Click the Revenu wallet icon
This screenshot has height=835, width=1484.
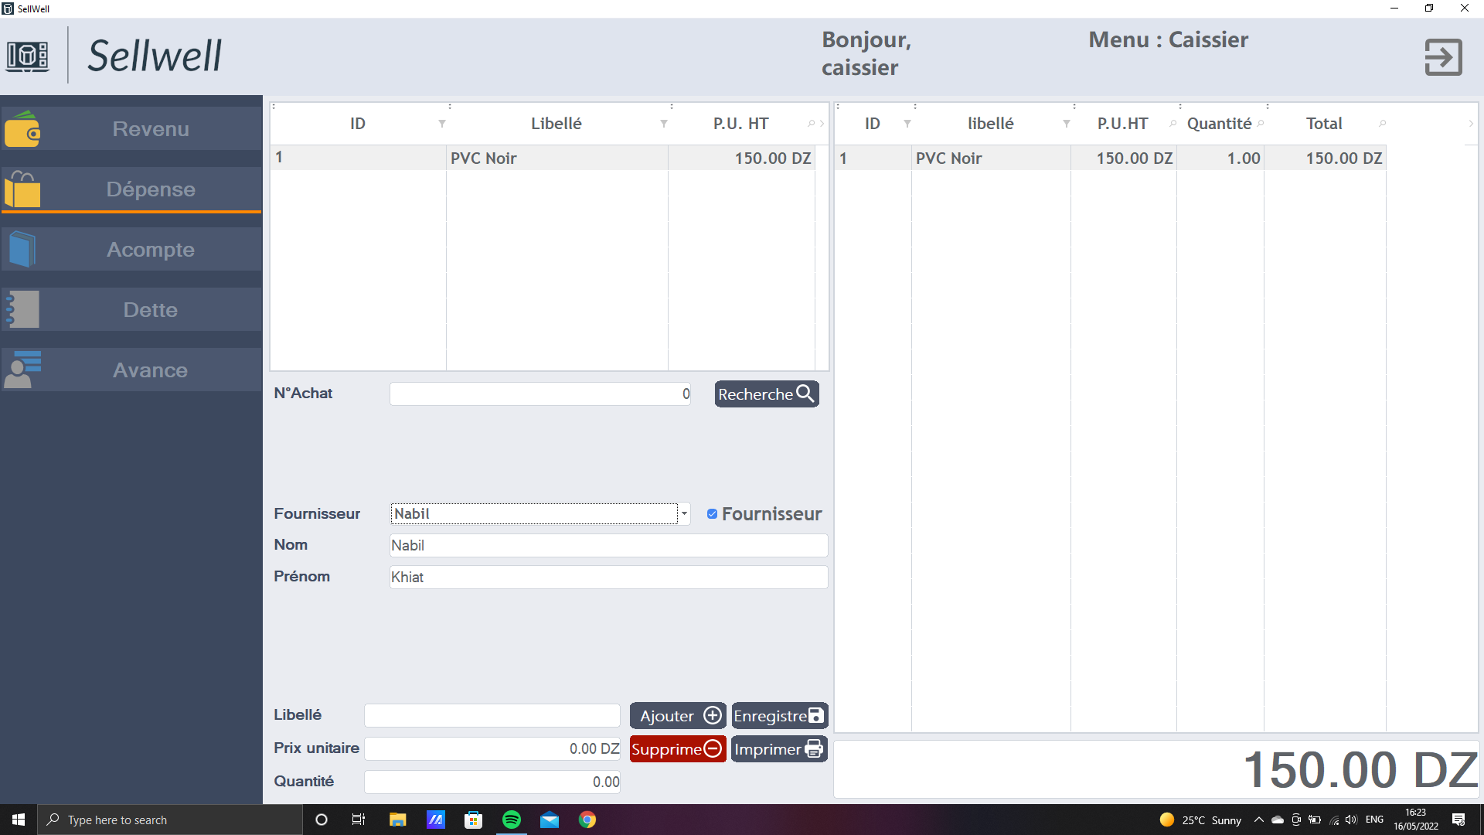22,129
